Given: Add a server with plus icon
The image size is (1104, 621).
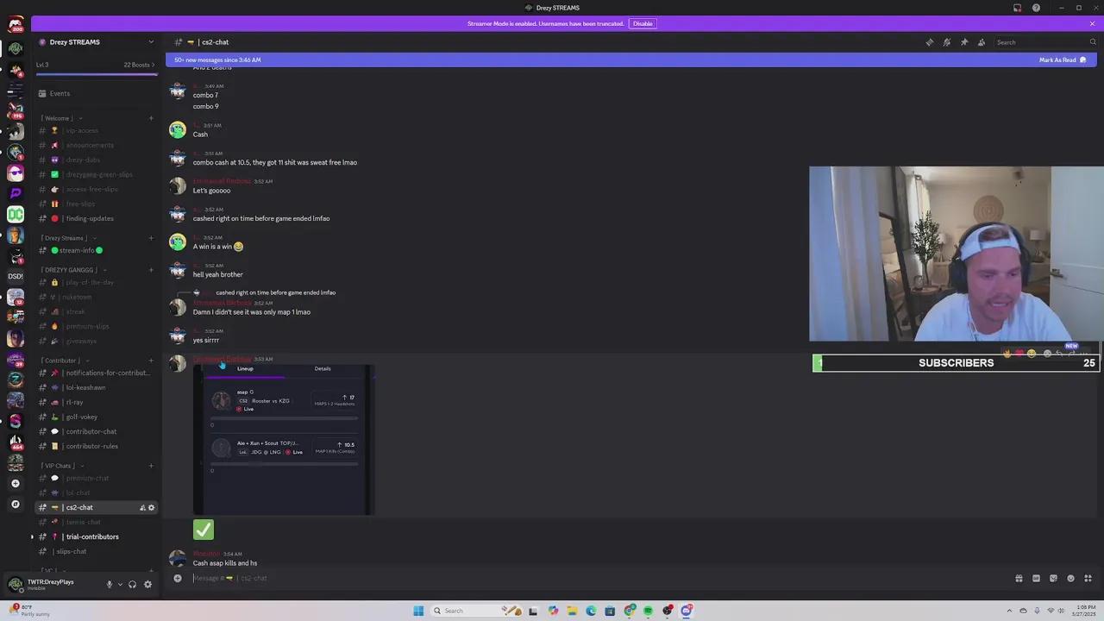Looking at the screenshot, I should pos(16,483).
